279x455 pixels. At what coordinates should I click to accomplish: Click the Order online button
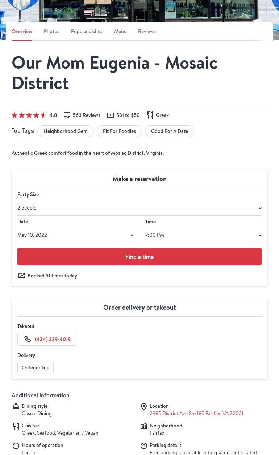tap(36, 367)
